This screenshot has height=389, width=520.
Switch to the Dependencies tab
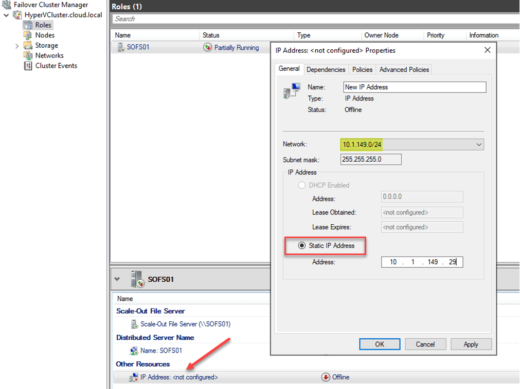tap(326, 69)
